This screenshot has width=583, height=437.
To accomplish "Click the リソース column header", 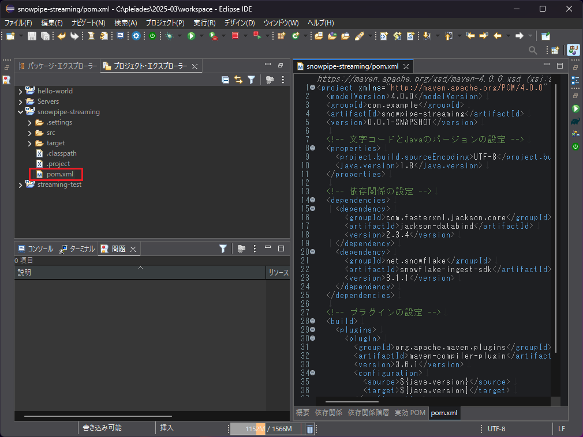I will [278, 272].
